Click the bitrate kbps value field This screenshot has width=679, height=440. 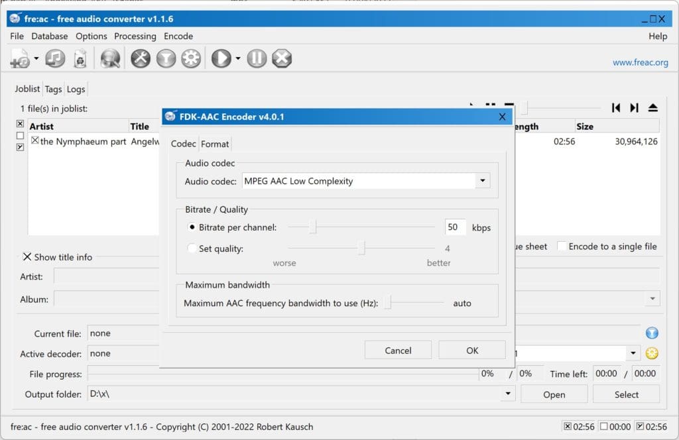455,227
